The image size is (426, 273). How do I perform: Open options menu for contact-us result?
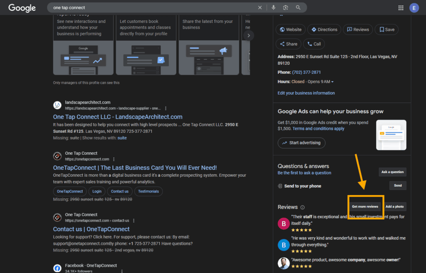134,221
